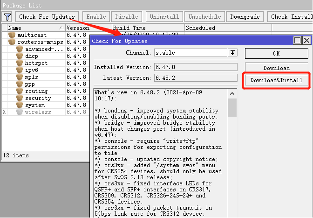Viewport: 313px width, 218px height.
Task: Click the Download button
Action: 276,68
